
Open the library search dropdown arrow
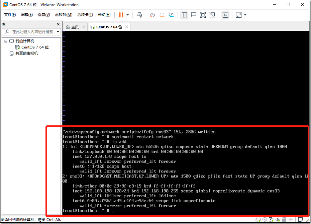click(x=58, y=32)
